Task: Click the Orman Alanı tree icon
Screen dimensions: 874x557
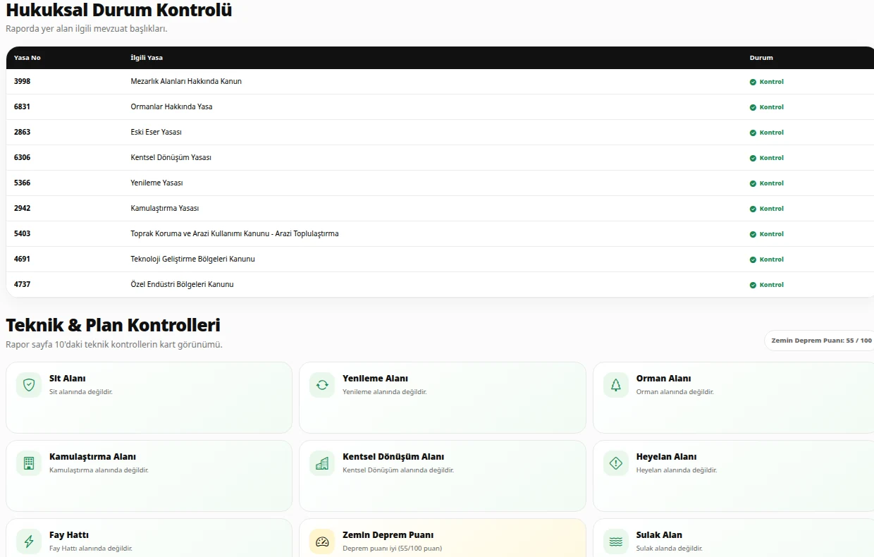Action: (616, 385)
